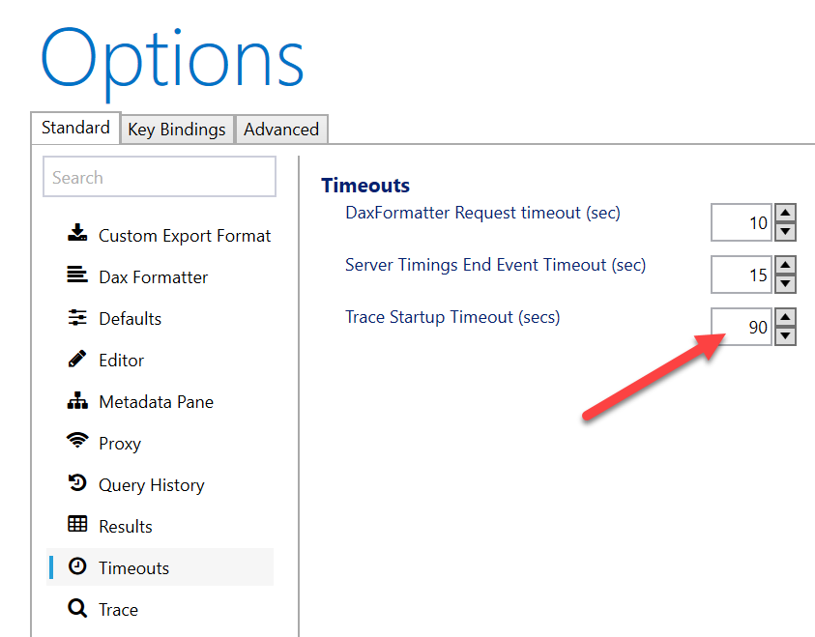Select the Results grid icon
815x637 pixels.
coord(78,526)
